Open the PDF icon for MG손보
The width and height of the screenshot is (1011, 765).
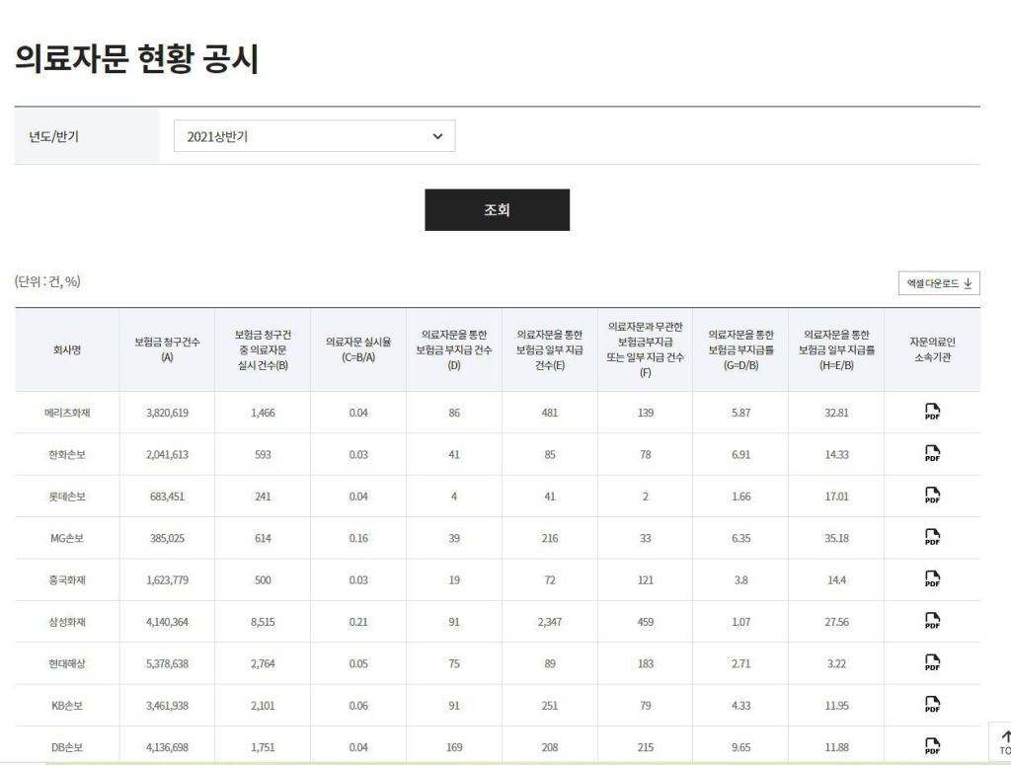[932, 538]
